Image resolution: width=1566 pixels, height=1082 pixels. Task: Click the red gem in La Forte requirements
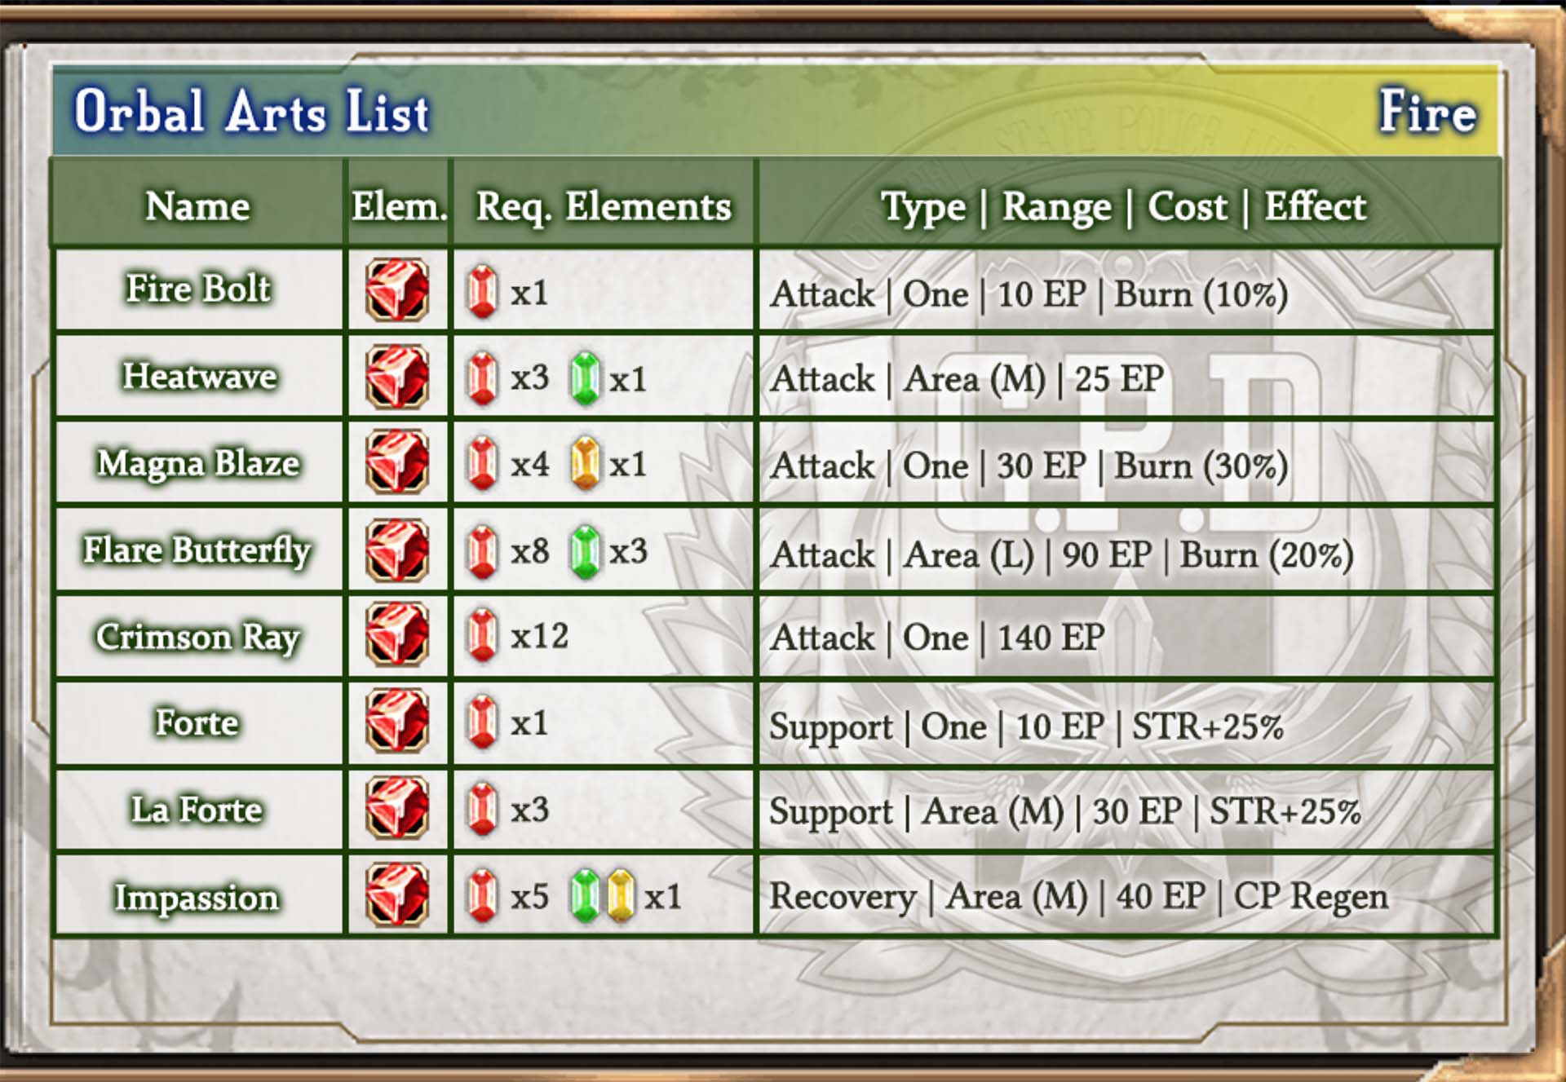[x=482, y=809]
